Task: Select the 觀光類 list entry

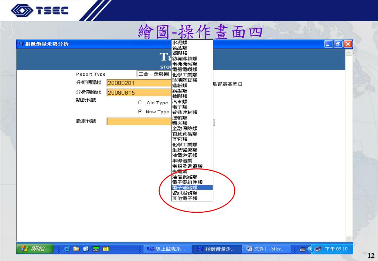Action: 192,123
